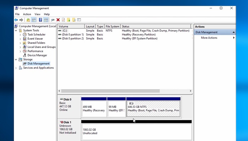
Task: Select the Event Viewer tree item
Action: 35,39
